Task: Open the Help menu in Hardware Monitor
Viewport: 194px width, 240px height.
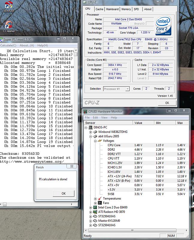Action: (114, 118)
